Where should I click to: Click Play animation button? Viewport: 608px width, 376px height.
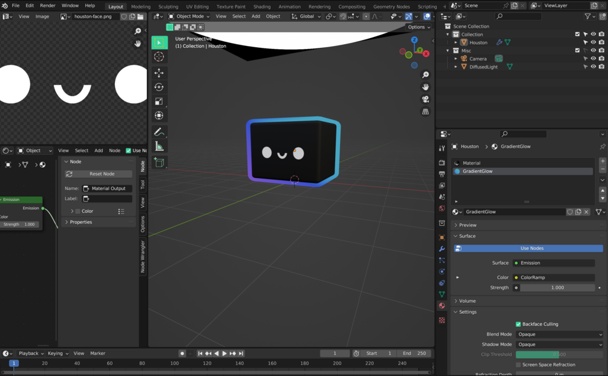tap(224, 354)
